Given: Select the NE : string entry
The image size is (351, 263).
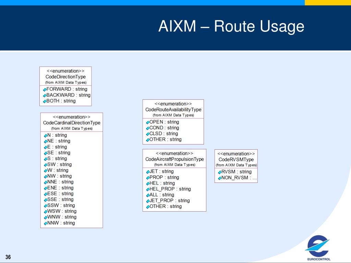Looking at the screenshot, I should (x=59, y=141).
